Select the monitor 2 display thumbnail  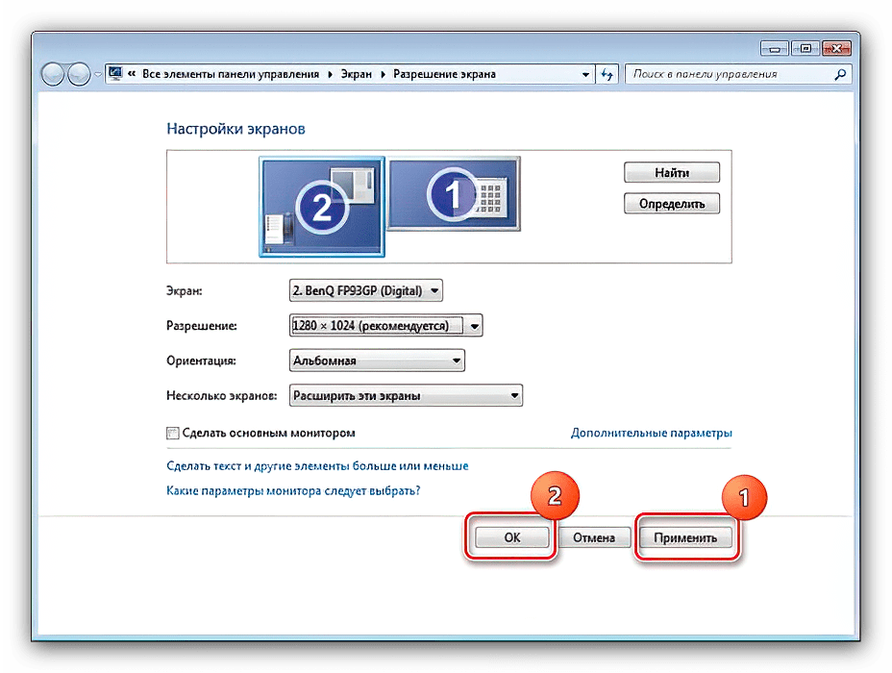(322, 206)
